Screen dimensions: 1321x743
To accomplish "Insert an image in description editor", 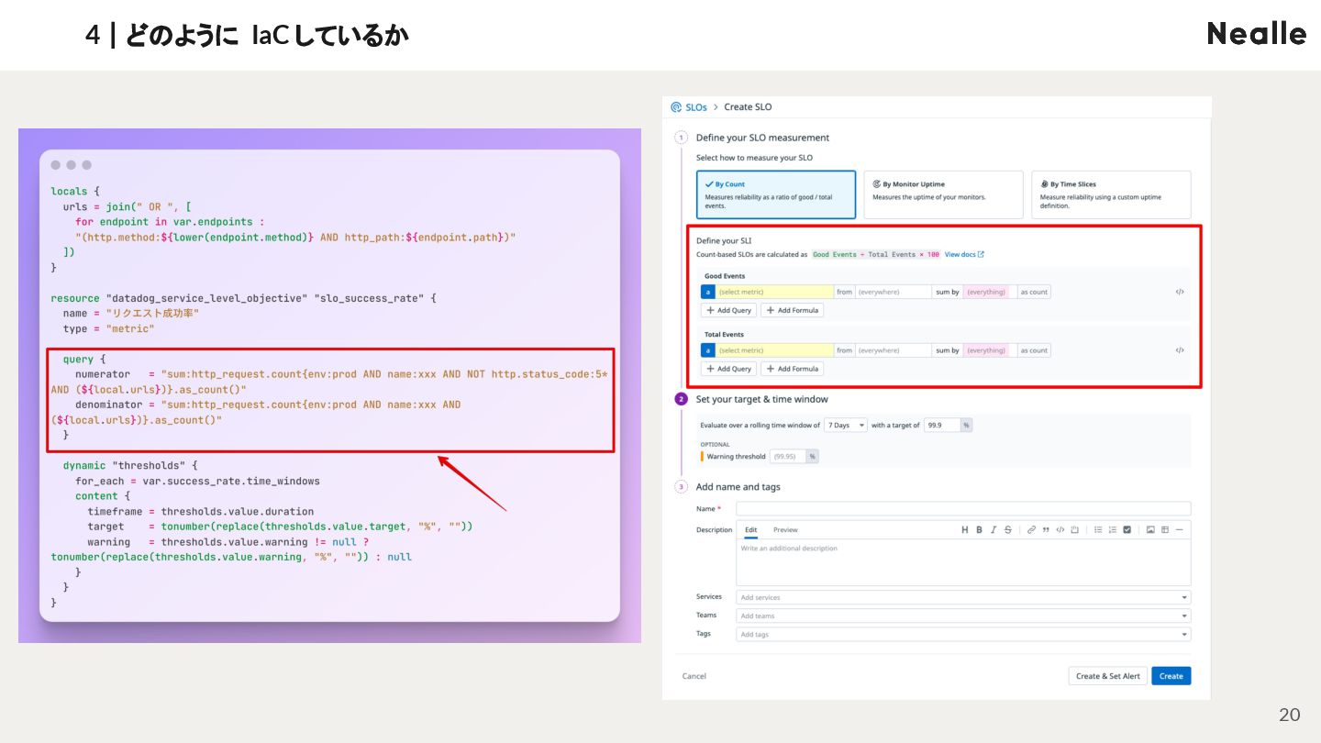I will pyautogui.click(x=1150, y=529).
